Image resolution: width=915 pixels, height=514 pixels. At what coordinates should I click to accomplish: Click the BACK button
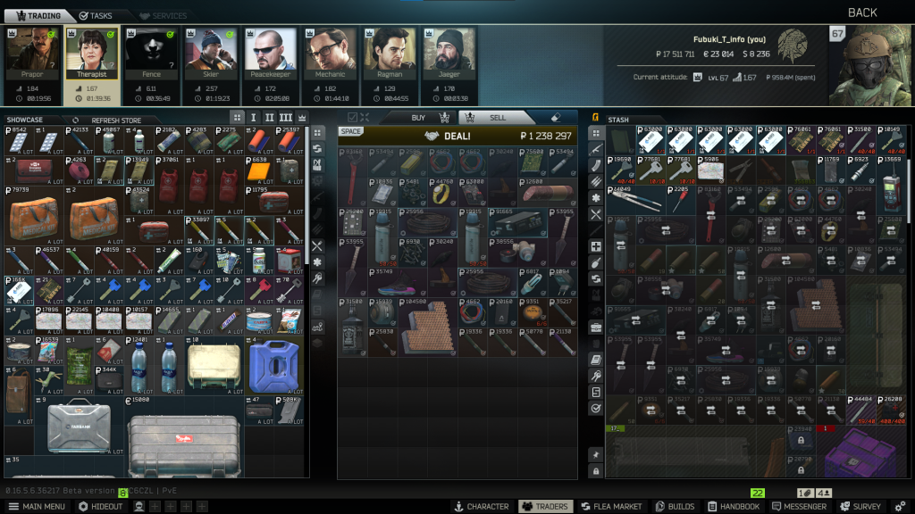862,12
